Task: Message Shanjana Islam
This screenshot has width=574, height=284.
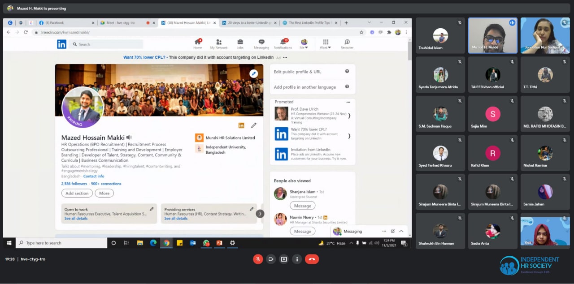Action: click(303, 206)
